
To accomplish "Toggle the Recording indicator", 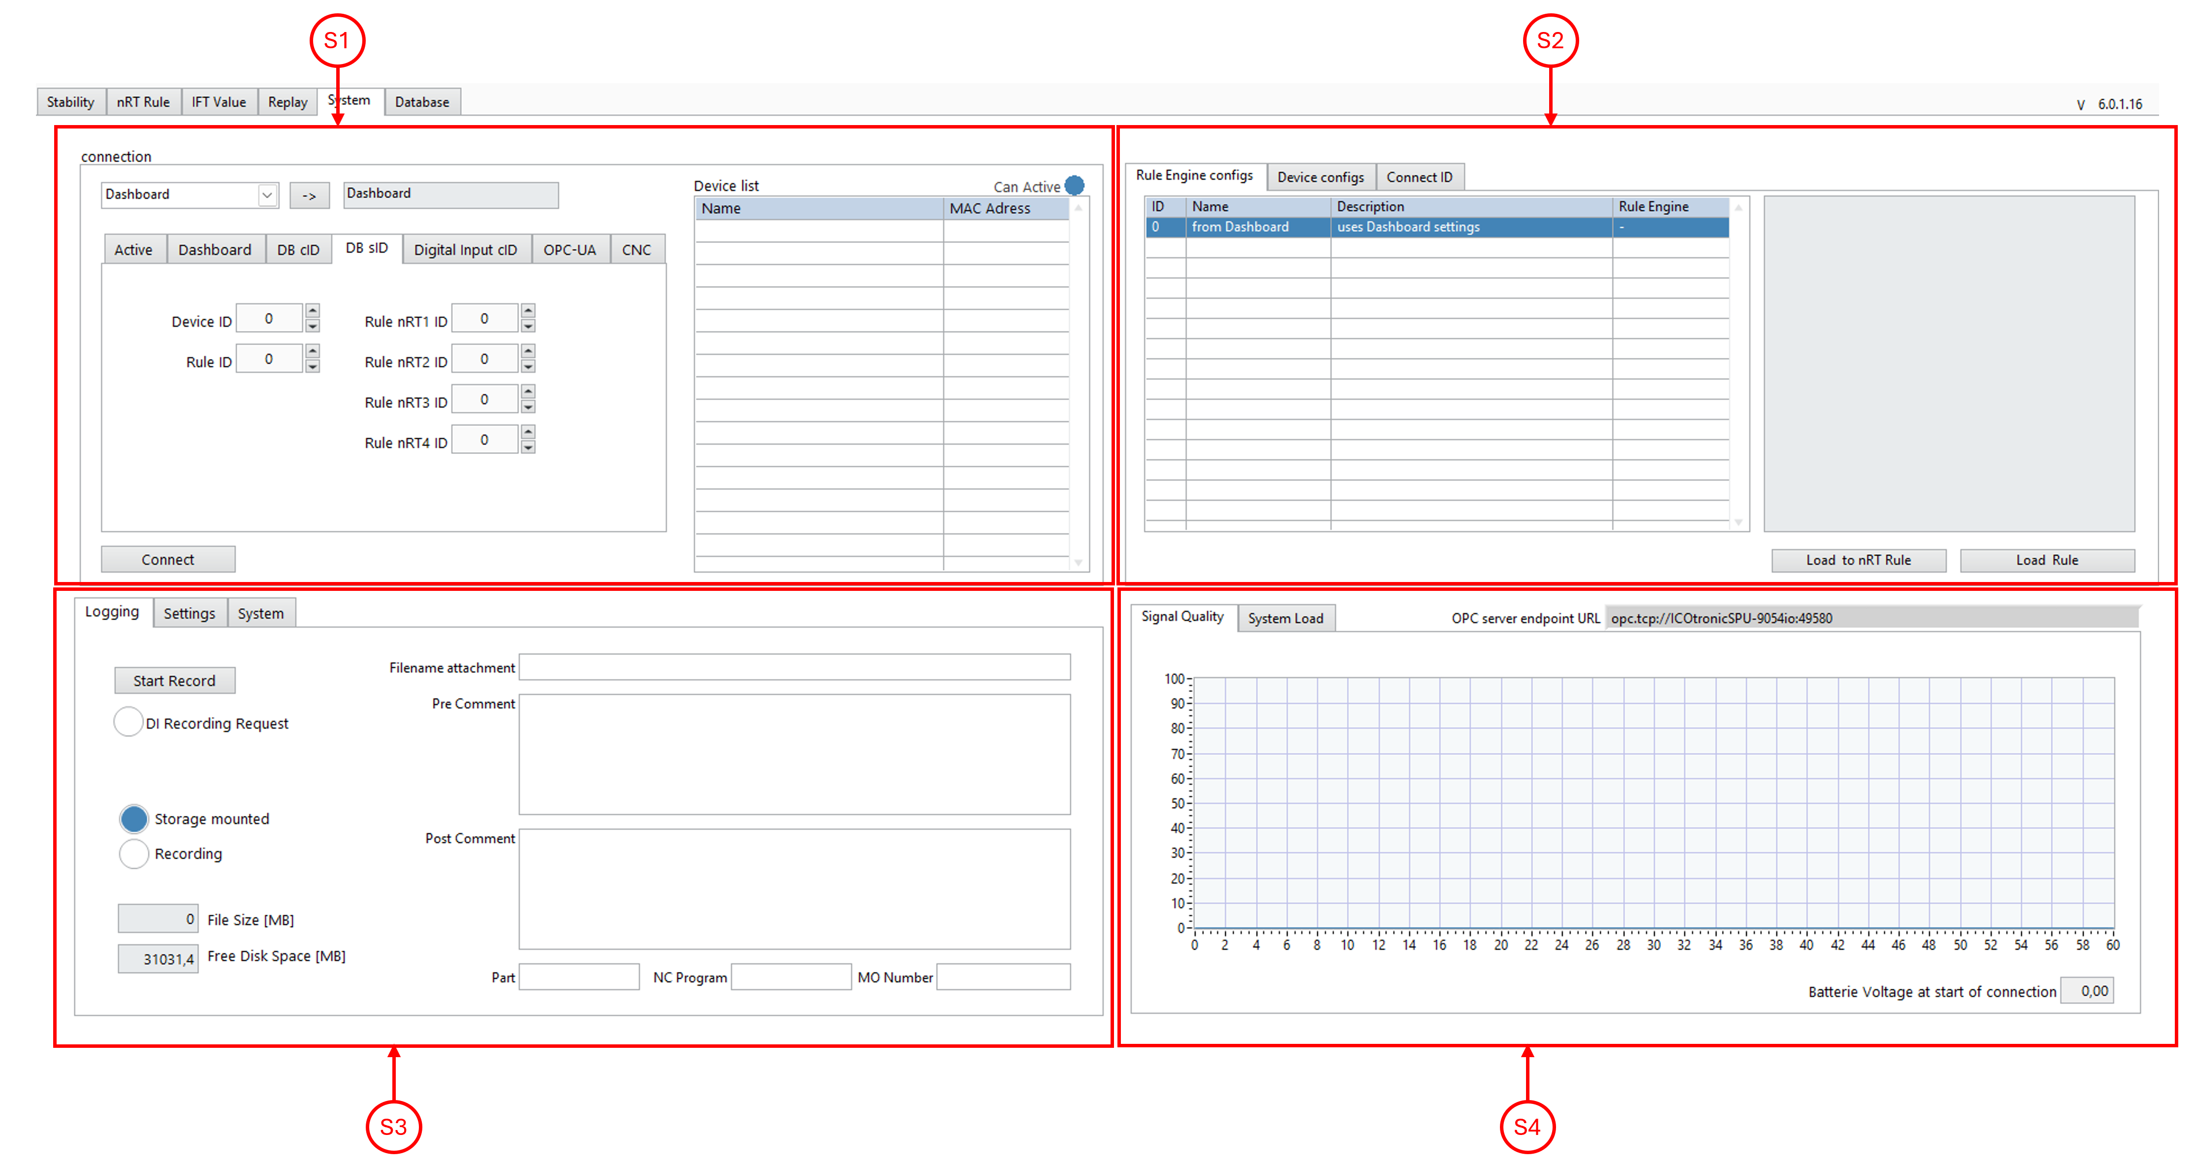I will point(134,853).
